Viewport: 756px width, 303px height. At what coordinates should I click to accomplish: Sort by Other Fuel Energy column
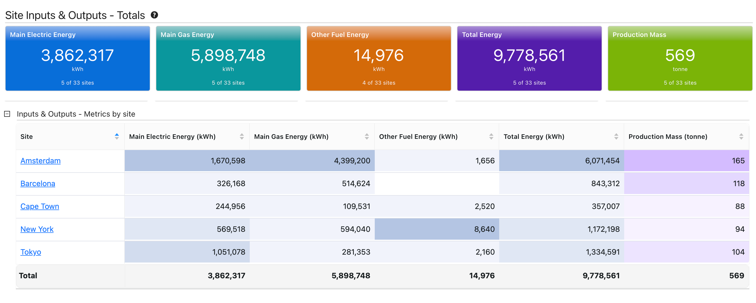point(491,136)
